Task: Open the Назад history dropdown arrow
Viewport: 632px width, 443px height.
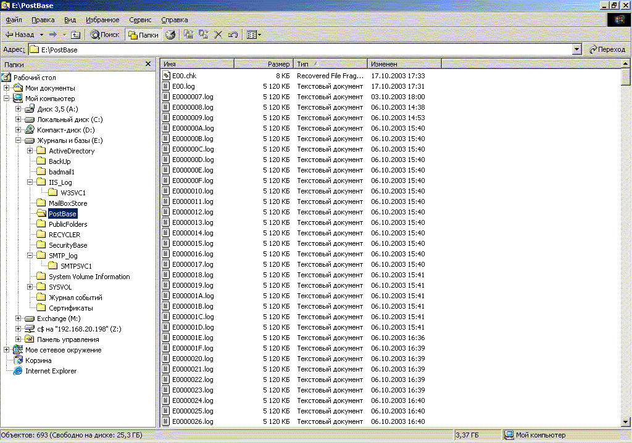Action: coord(41,35)
